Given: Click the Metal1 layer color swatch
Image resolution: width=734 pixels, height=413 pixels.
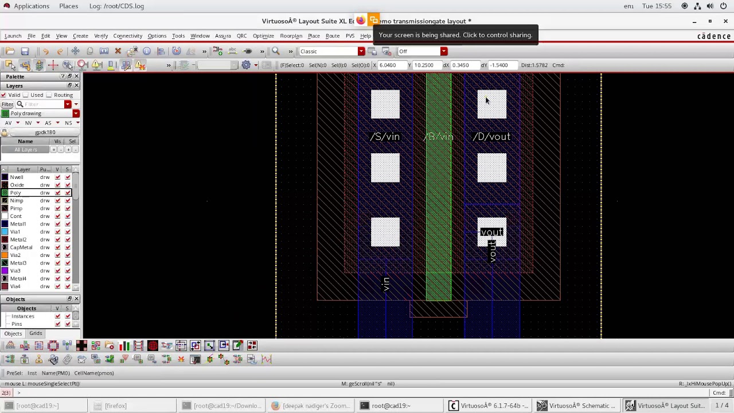Looking at the screenshot, I should 5,224.
